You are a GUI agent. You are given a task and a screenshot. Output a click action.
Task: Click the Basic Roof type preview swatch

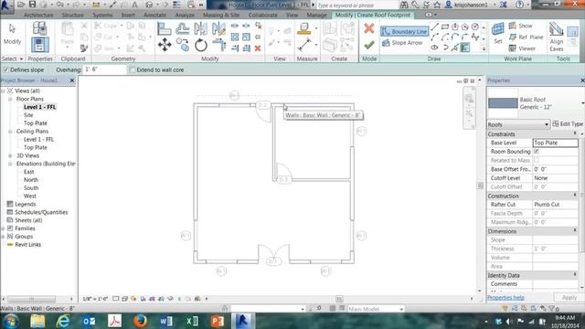pyautogui.click(x=503, y=103)
